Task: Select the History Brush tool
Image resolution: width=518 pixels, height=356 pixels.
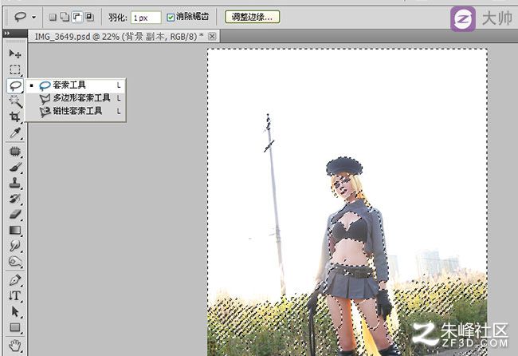Action: [15, 199]
